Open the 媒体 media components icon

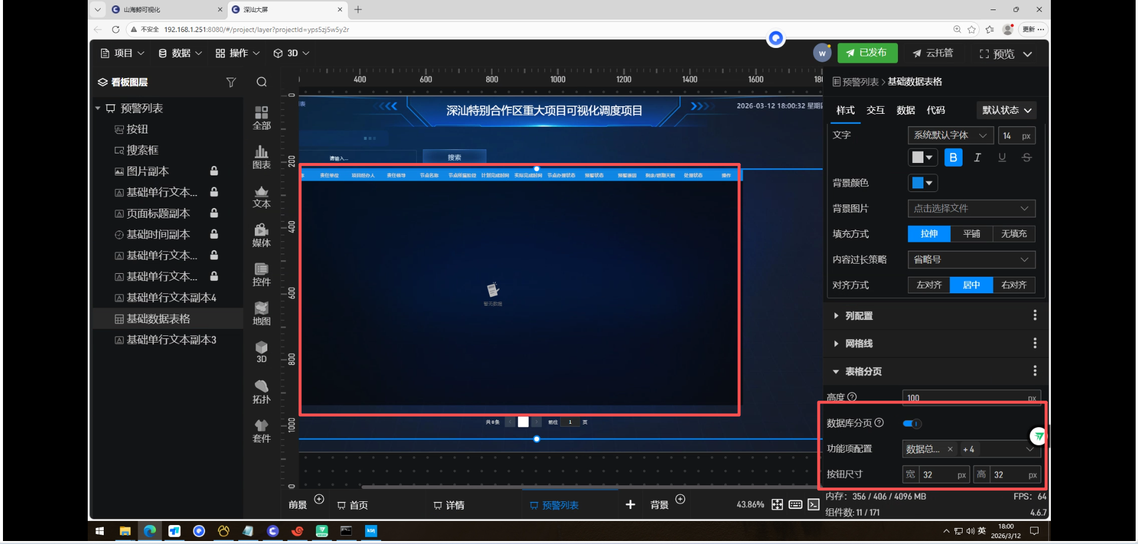click(261, 235)
